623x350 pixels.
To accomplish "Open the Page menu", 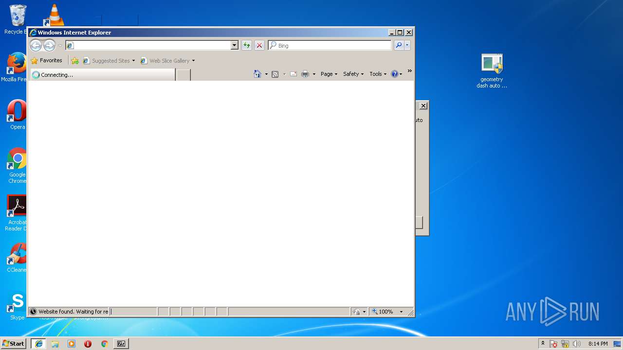I will pos(329,74).
